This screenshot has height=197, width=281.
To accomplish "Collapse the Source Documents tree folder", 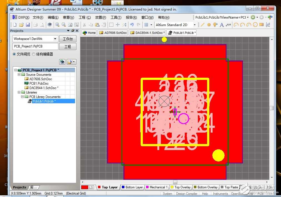I will (x=19, y=75).
